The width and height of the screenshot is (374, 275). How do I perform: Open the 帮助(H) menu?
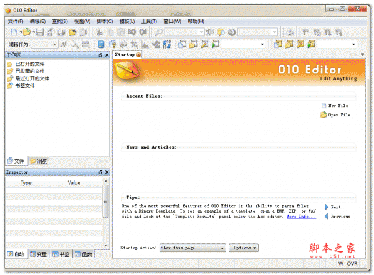tap(196, 21)
